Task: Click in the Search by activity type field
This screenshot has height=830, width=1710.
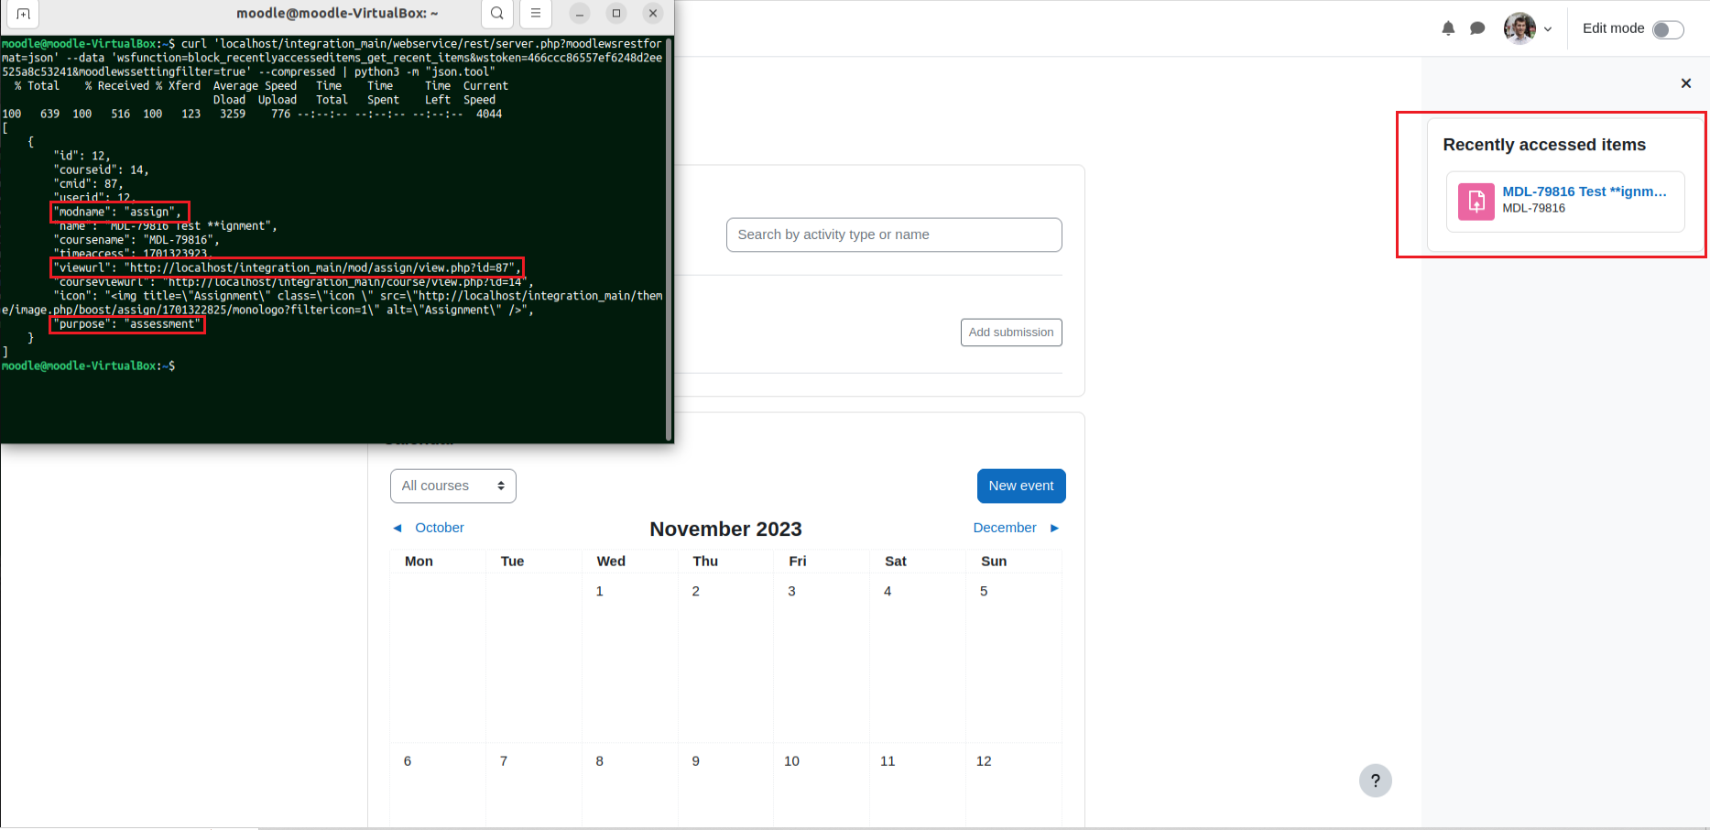Action: tap(894, 235)
